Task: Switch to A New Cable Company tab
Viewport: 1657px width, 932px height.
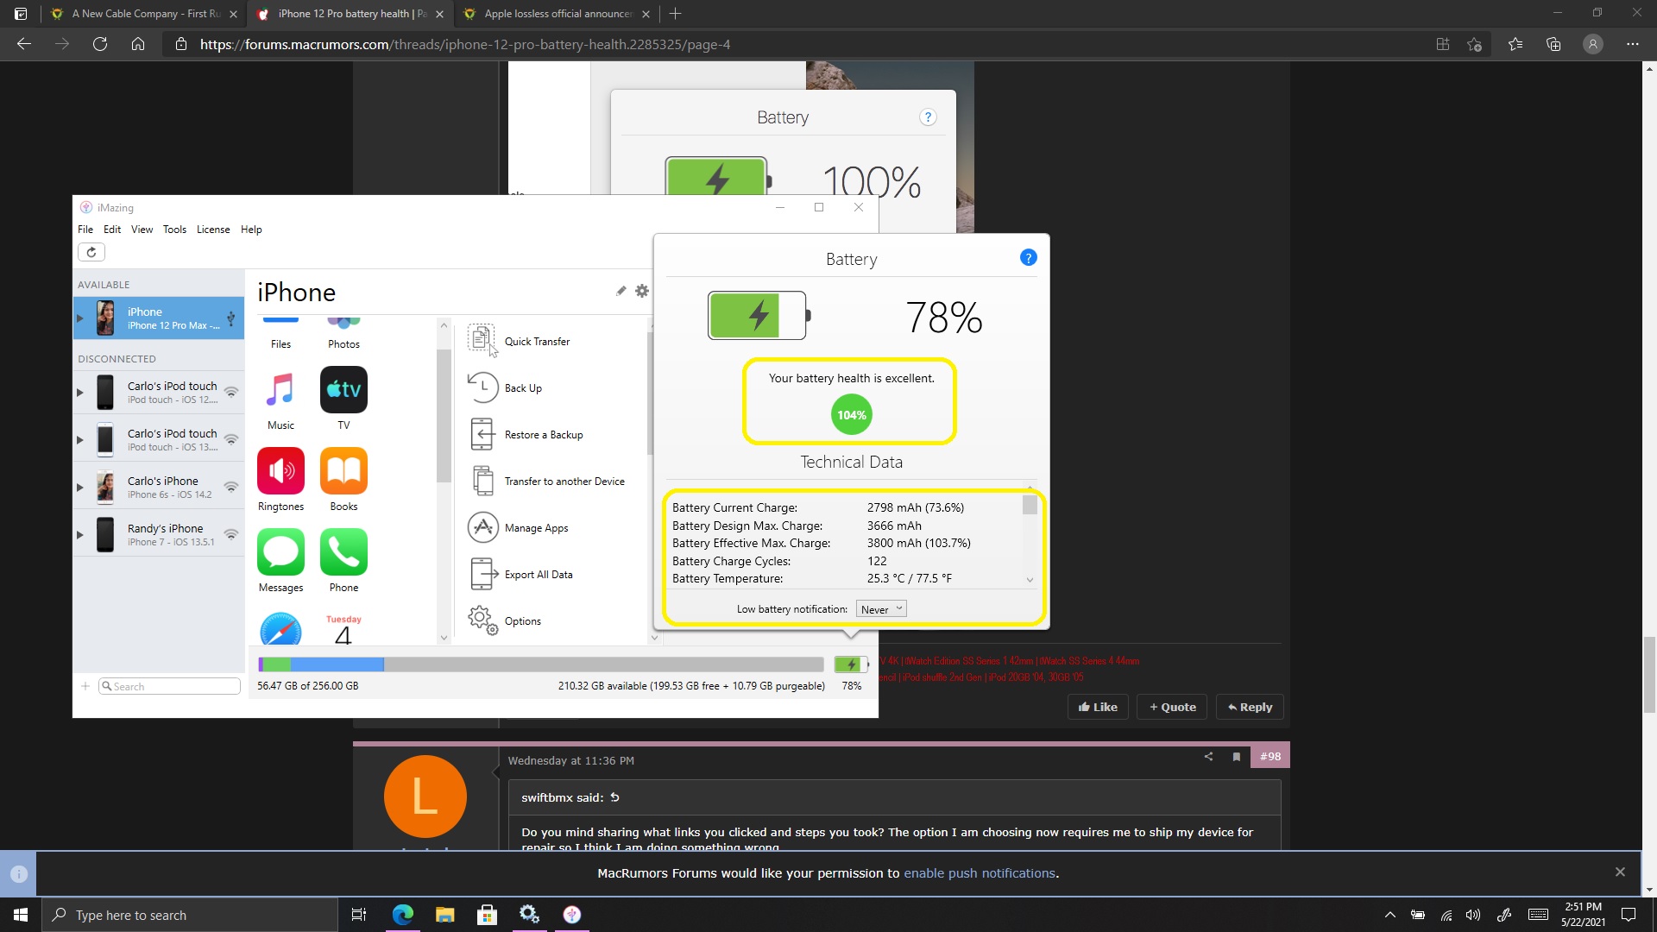Action: click(143, 14)
